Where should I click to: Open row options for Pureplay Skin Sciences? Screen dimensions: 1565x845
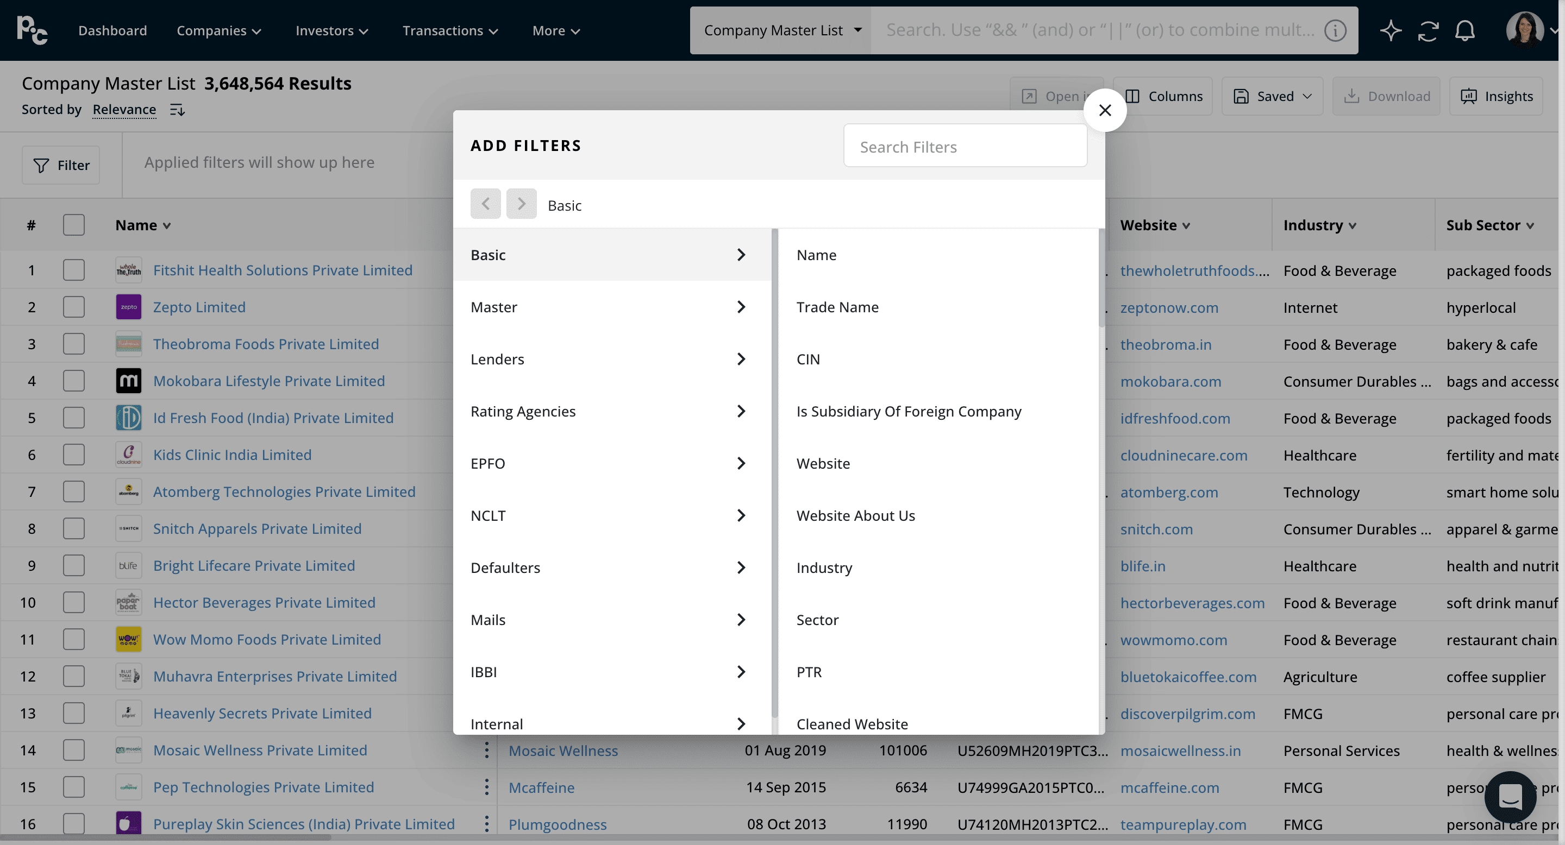click(x=487, y=824)
